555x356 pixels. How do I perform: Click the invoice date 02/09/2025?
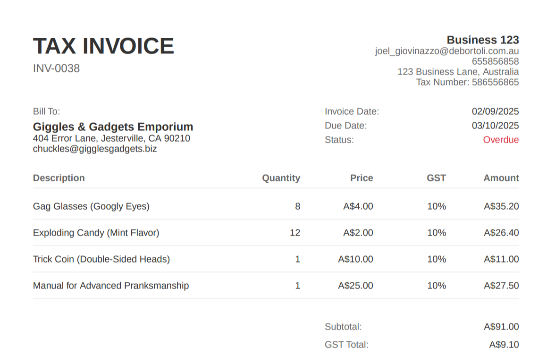point(495,111)
